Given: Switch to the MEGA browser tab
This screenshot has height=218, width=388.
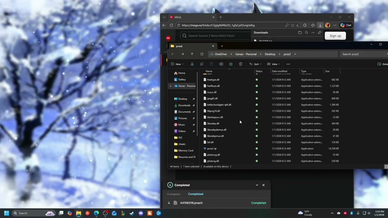Looking at the screenshot, I should tap(192, 17).
